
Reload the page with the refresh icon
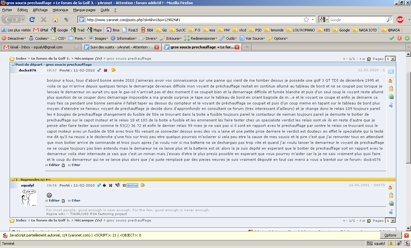(32, 20)
